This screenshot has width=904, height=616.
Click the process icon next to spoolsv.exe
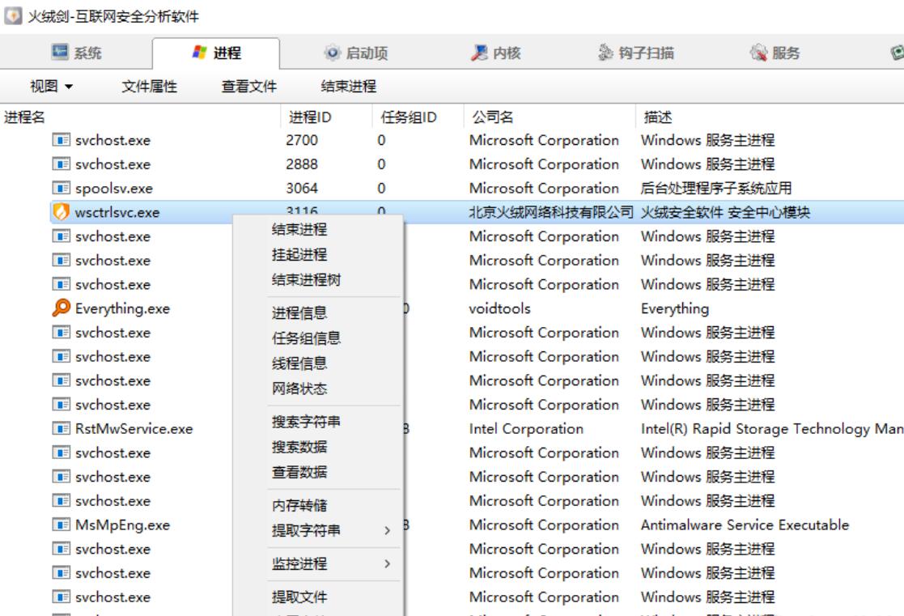[62, 188]
